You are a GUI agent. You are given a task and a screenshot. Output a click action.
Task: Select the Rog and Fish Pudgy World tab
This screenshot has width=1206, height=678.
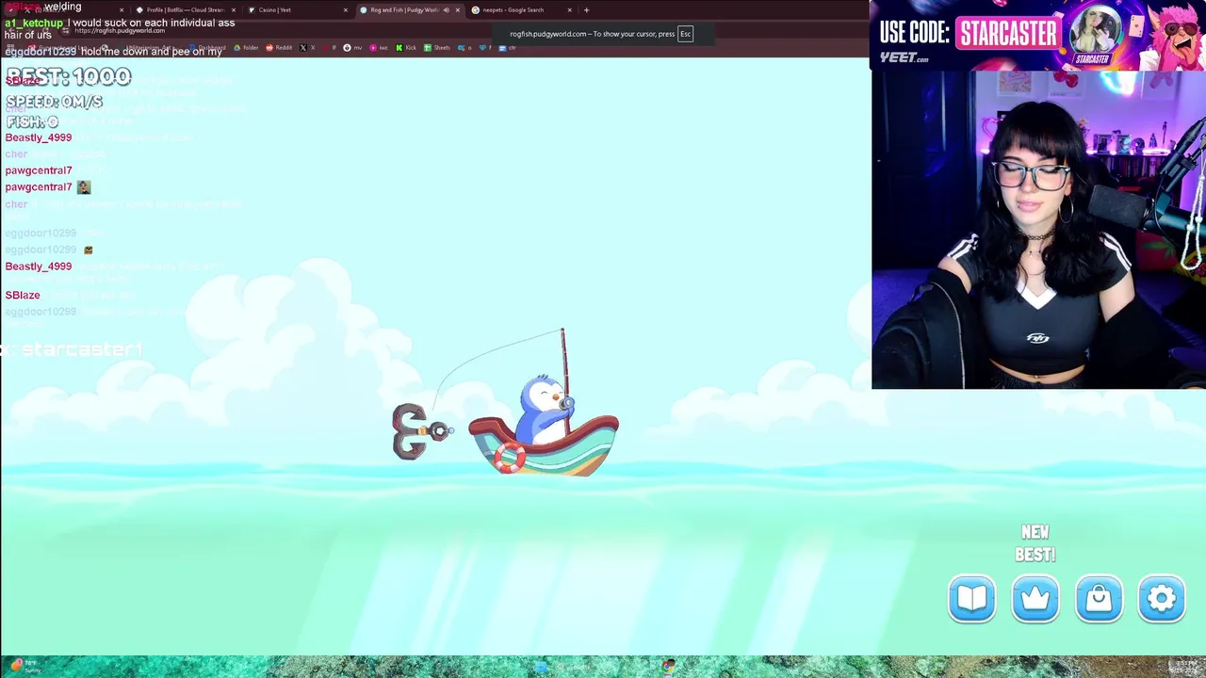(x=405, y=10)
